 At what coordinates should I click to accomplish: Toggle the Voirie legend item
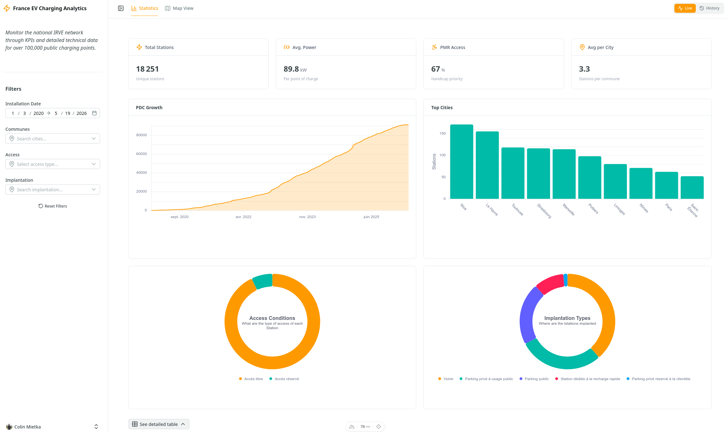pyautogui.click(x=446, y=379)
